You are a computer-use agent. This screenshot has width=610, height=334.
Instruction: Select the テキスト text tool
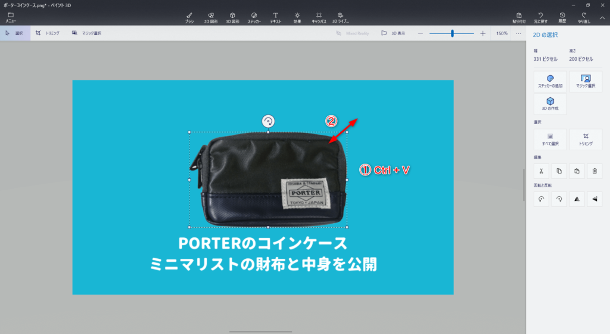click(x=275, y=17)
